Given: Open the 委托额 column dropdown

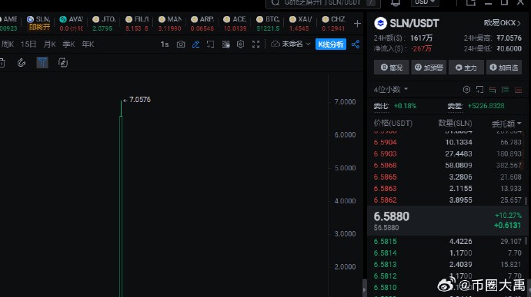Looking at the screenshot, I should pyautogui.click(x=506, y=124).
